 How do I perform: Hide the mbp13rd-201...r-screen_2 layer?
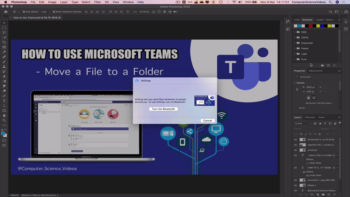[295, 145]
